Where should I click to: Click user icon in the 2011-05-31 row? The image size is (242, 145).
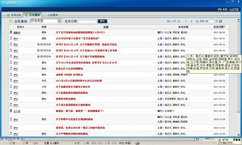point(11,44)
